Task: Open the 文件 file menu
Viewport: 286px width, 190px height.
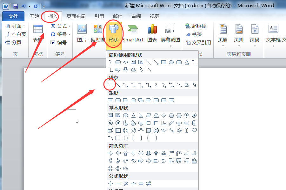Action: point(13,16)
